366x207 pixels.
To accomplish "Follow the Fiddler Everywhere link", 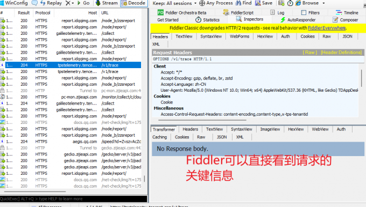I will (327, 28).
